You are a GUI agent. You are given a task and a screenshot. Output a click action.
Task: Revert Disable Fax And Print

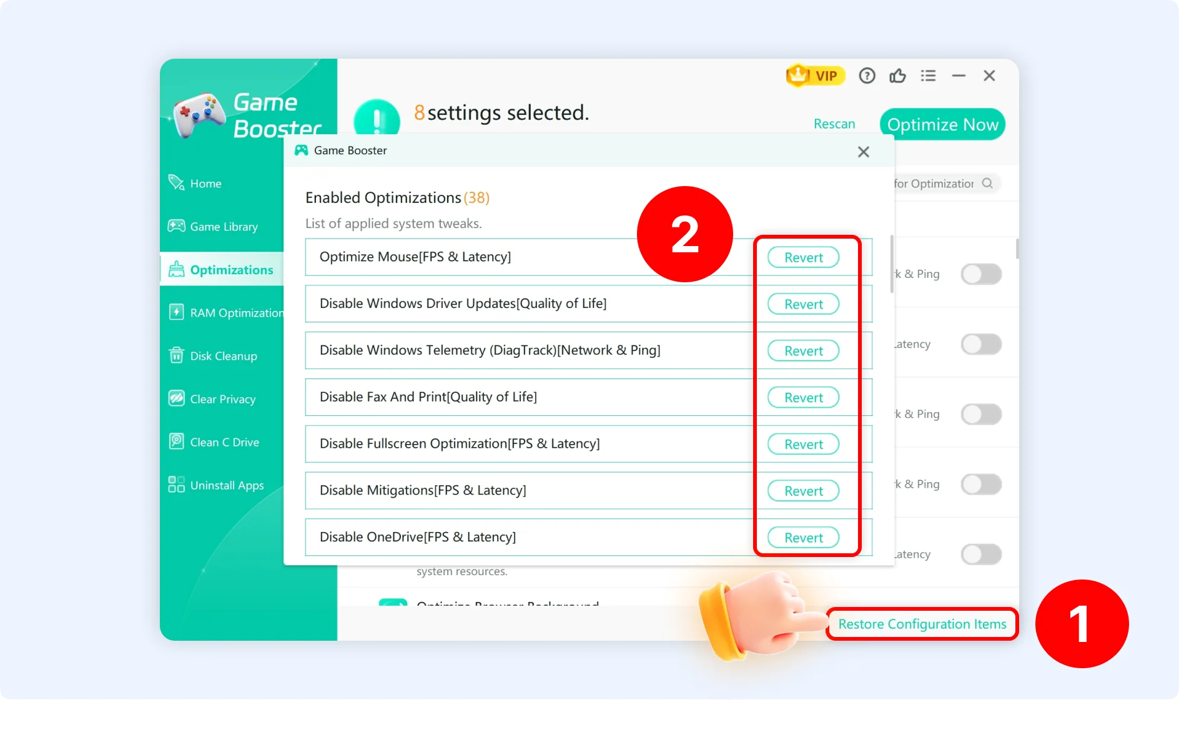pyautogui.click(x=803, y=398)
